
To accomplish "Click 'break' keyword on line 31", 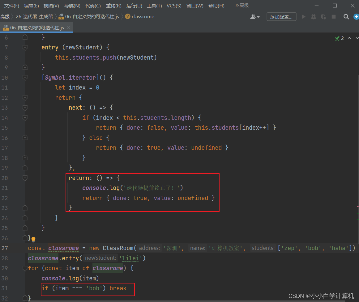I will [x=118, y=288].
